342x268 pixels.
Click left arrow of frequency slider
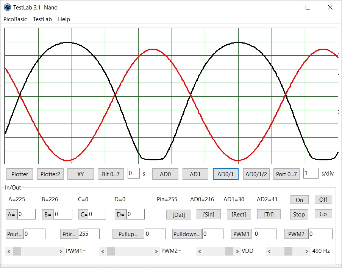pyautogui.click(x=270, y=251)
